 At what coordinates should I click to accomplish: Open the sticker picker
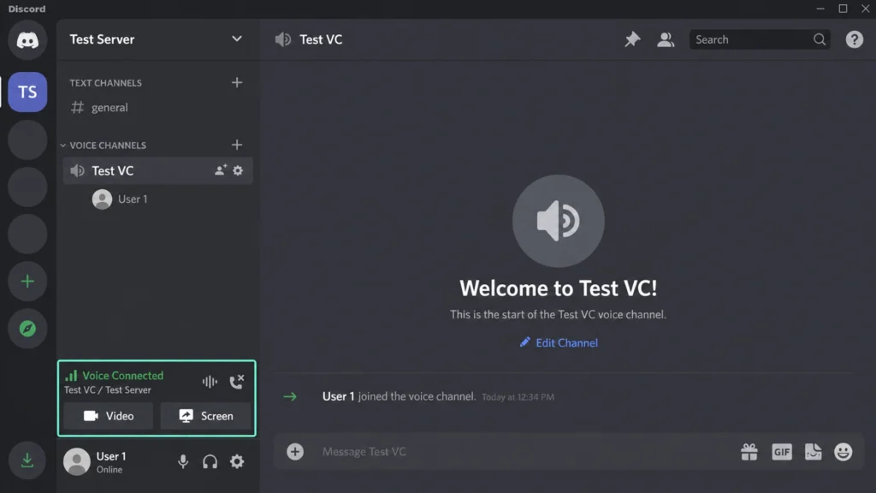[813, 452]
